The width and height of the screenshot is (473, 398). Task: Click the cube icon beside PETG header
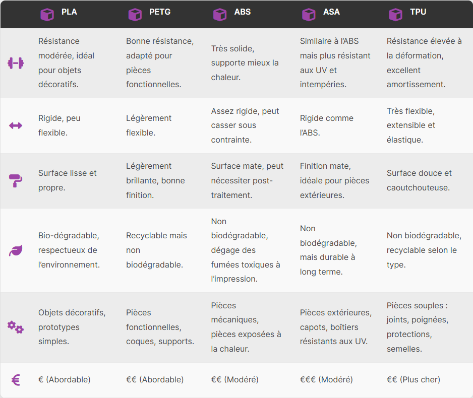coord(135,14)
